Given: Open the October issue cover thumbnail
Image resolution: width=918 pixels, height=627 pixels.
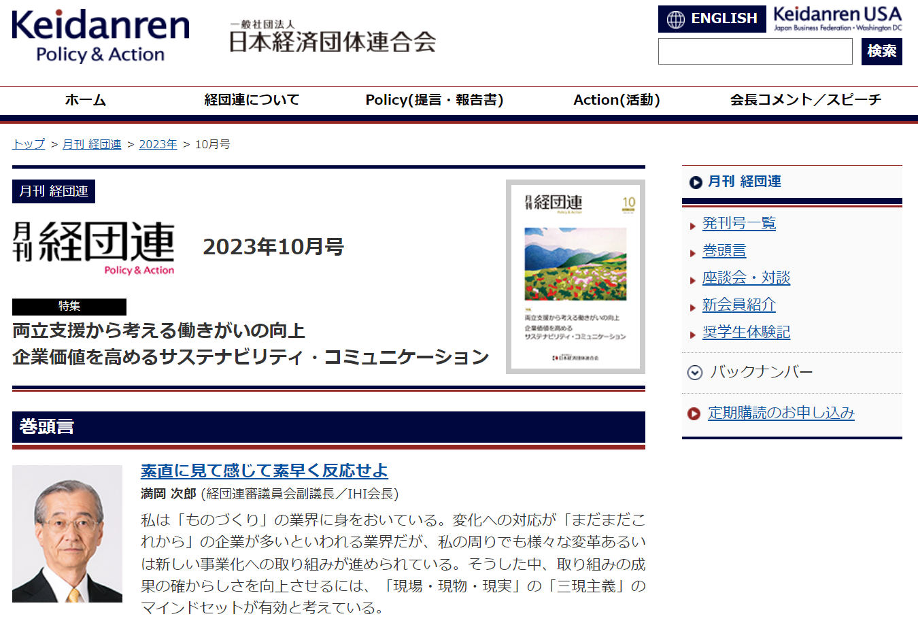Looking at the screenshot, I should 575,277.
